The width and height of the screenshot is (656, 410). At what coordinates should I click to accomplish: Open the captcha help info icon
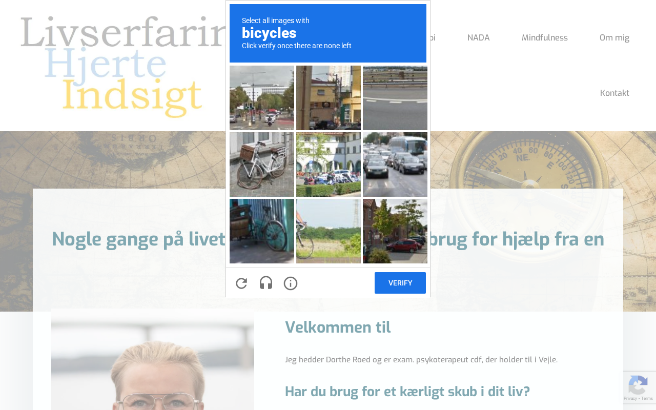click(x=291, y=283)
